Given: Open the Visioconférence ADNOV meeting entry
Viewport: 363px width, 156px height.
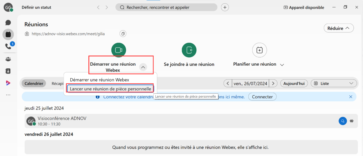Looking at the screenshot, I should tap(191, 121).
